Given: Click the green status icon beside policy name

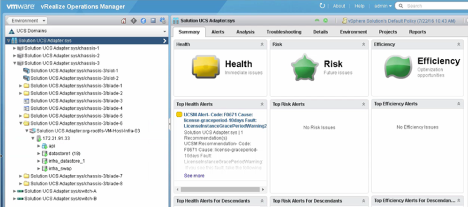Looking at the screenshot, I should tap(325, 21).
